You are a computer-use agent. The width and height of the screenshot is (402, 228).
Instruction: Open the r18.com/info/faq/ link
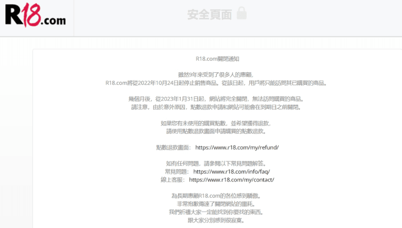pyautogui.click(x=232, y=171)
